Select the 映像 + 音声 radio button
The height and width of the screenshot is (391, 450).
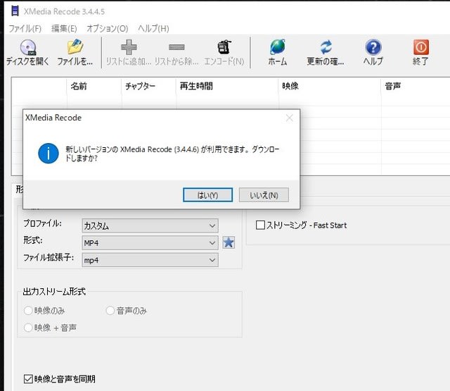28,328
